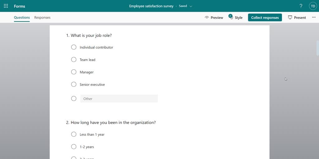Switch to the Responses tab

[42, 18]
